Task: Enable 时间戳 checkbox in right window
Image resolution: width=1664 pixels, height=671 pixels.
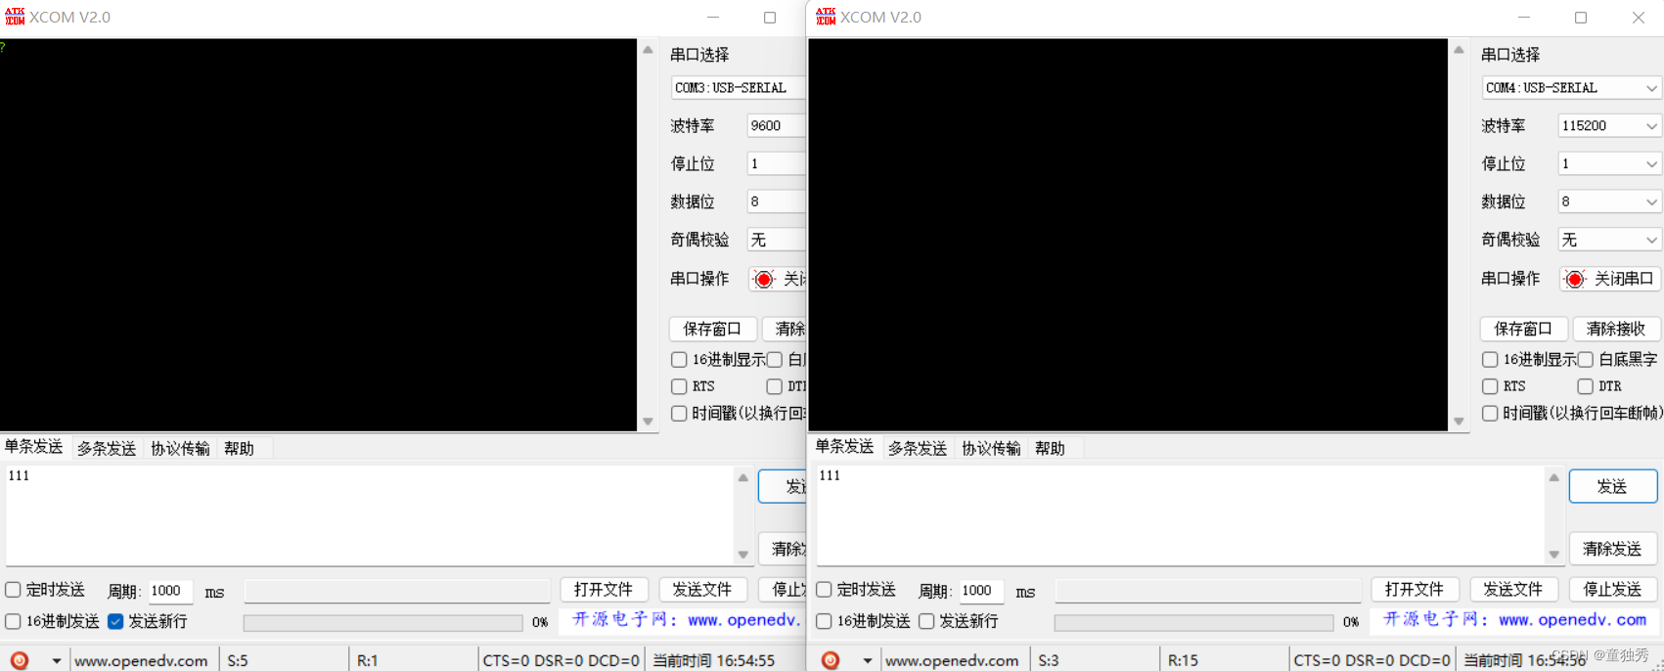Action: [1490, 414]
